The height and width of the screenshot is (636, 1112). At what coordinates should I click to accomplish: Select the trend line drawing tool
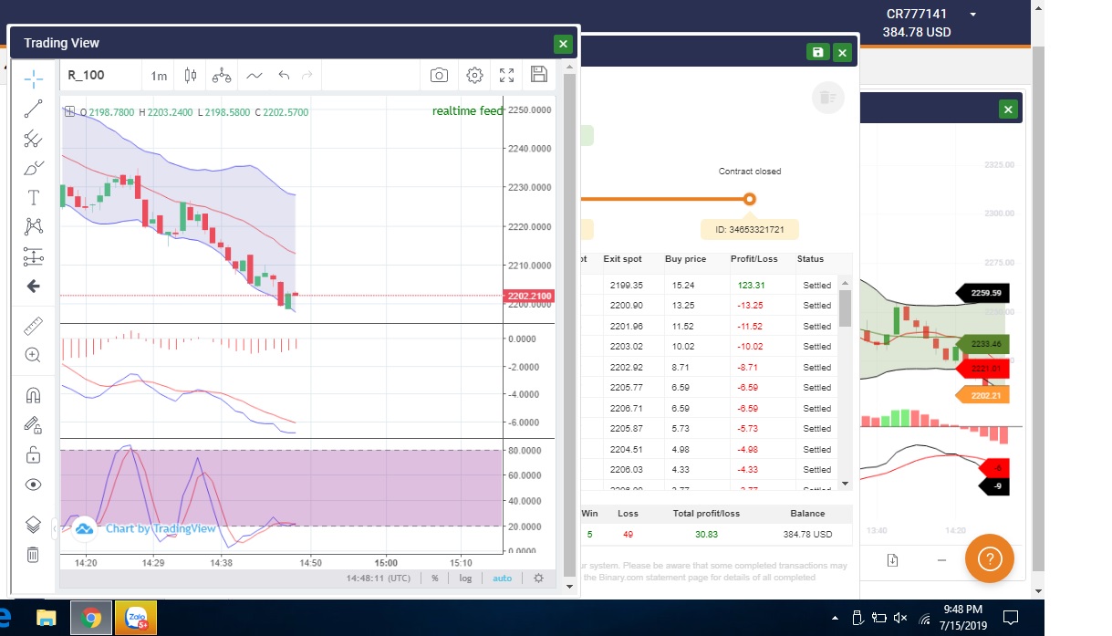tap(33, 109)
